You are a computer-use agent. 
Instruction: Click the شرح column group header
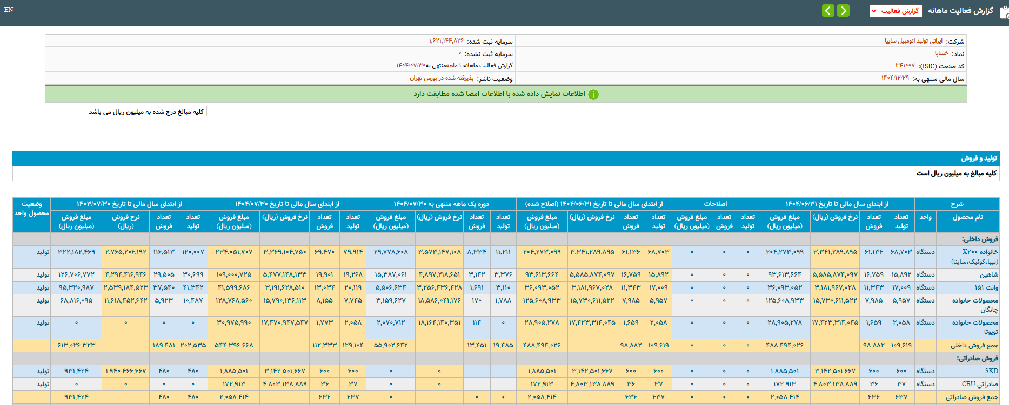coord(957,204)
